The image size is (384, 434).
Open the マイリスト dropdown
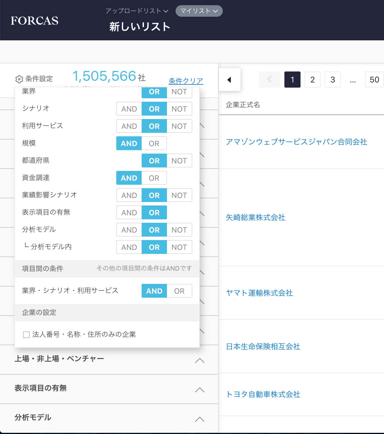point(199,11)
